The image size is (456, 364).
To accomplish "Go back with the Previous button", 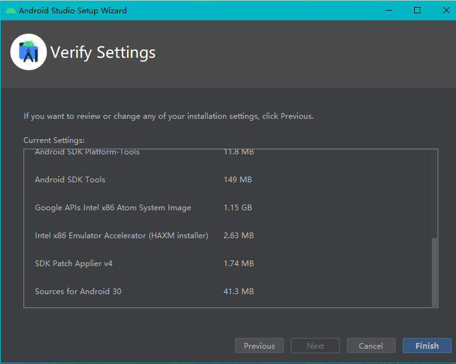I will [x=259, y=346].
